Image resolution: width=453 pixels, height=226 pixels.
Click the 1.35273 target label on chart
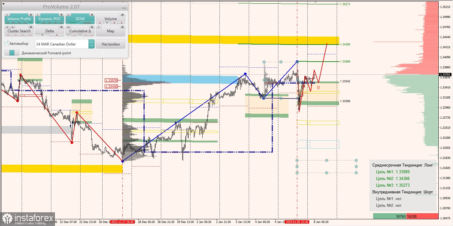(345, 4)
